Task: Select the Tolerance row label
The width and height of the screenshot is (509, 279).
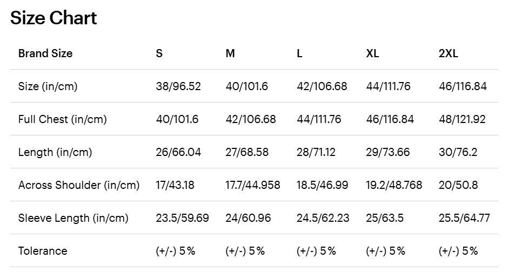Action: tap(43, 251)
